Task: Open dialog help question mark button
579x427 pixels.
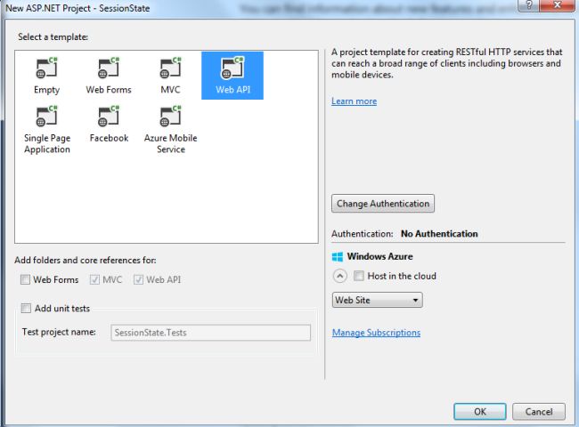Action: (x=529, y=5)
